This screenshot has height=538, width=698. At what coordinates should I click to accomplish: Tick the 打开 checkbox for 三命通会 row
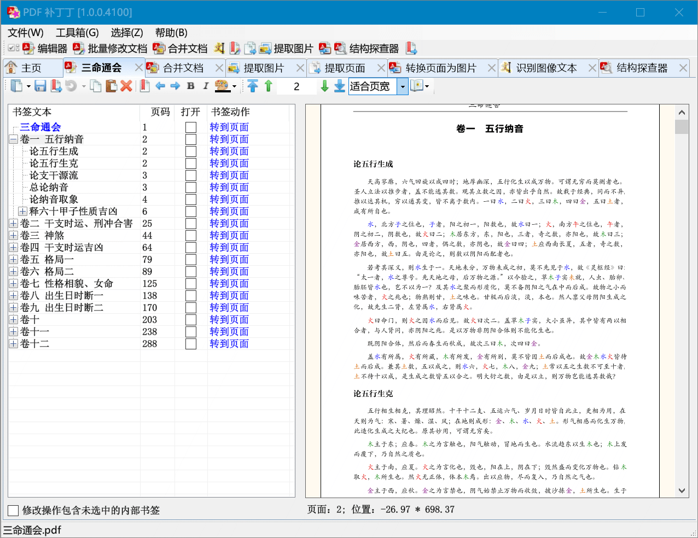click(x=190, y=127)
